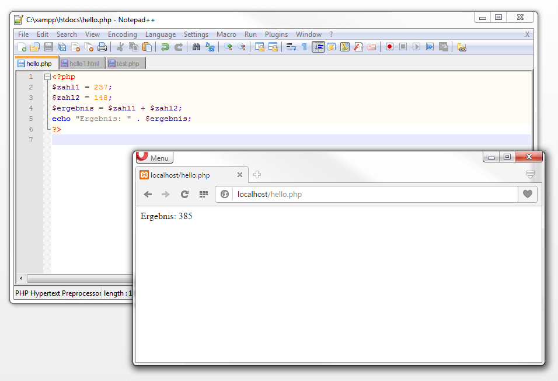Click the Redo toolbar icon
Viewport: 558px width, 381px height.
tap(178, 47)
